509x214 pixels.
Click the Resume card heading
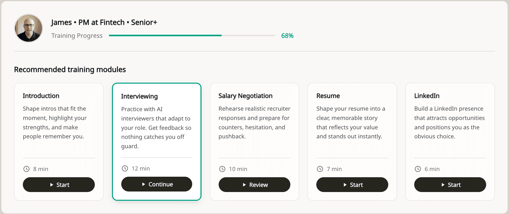328,96
